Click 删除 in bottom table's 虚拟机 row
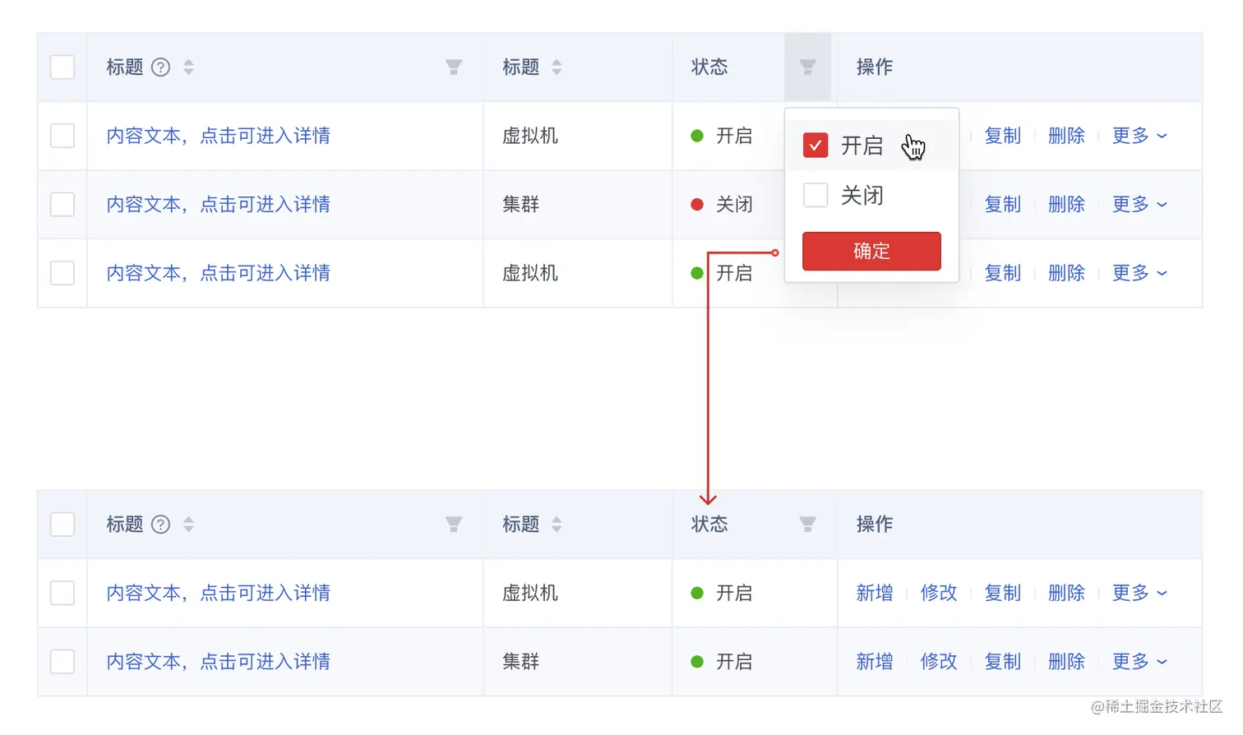The image size is (1243, 735). point(1067,593)
